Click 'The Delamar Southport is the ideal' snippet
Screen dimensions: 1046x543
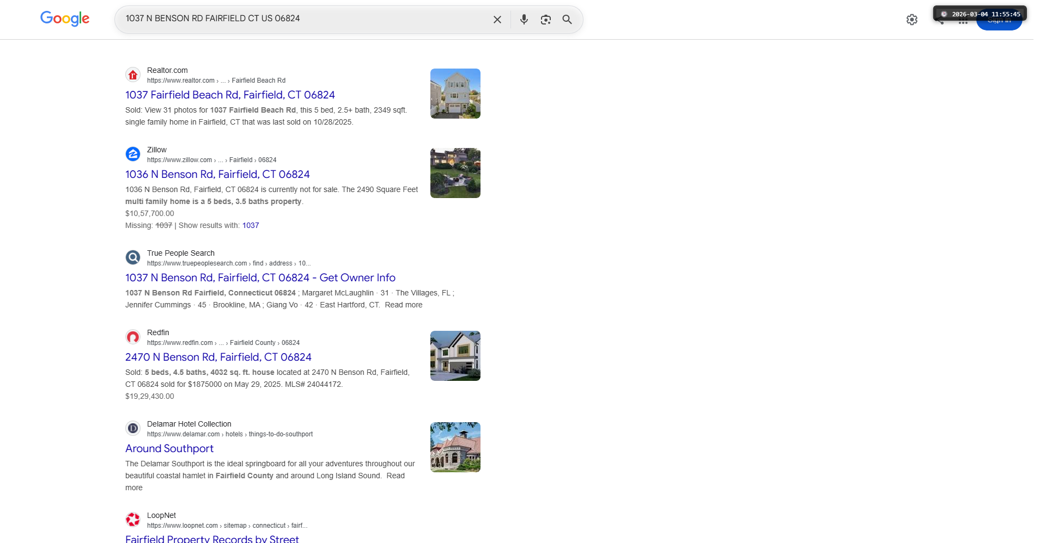[270, 464]
